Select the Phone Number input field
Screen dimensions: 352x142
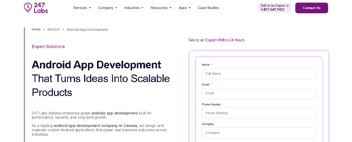tap(259, 113)
